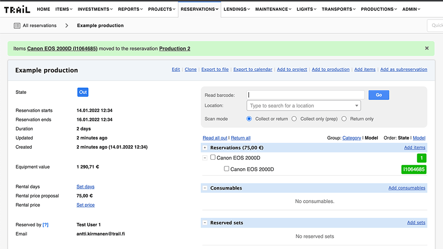Collapse the Consumables section
This screenshot has width=443, height=249.
[205, 188]
